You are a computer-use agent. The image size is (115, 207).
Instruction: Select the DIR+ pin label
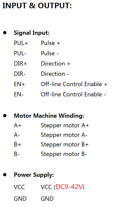click(x=20, y=64)
